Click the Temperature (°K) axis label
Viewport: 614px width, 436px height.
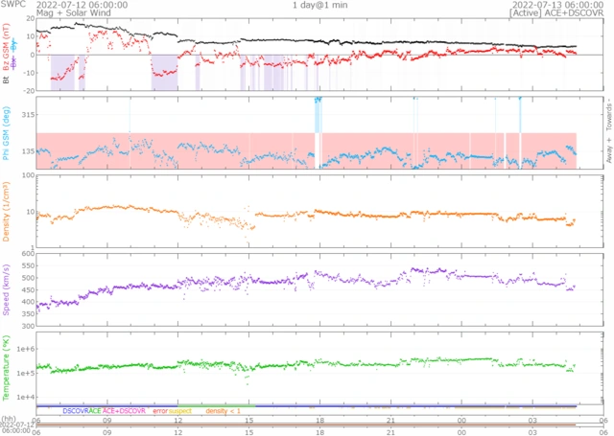pos(6,368)
